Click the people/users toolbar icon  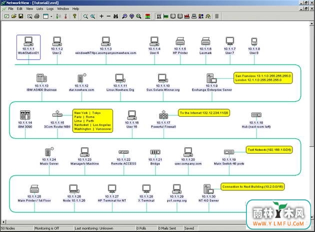tap(201, 17)
